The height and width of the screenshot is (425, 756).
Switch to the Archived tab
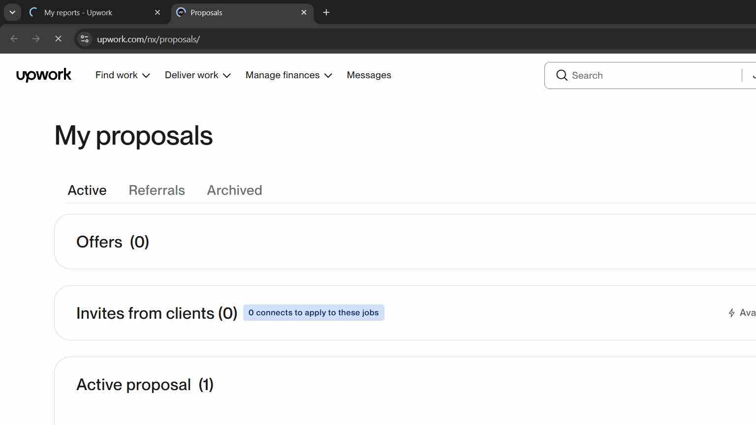(235, 190)
